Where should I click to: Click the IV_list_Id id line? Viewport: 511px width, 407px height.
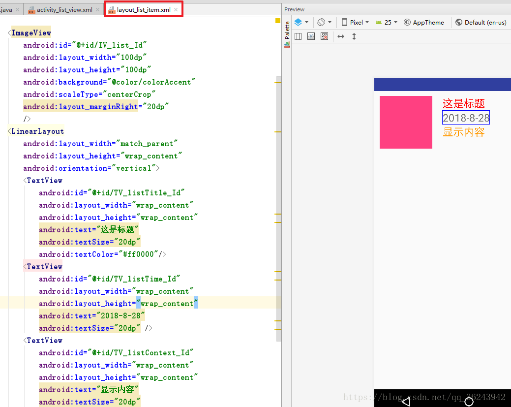85,45
